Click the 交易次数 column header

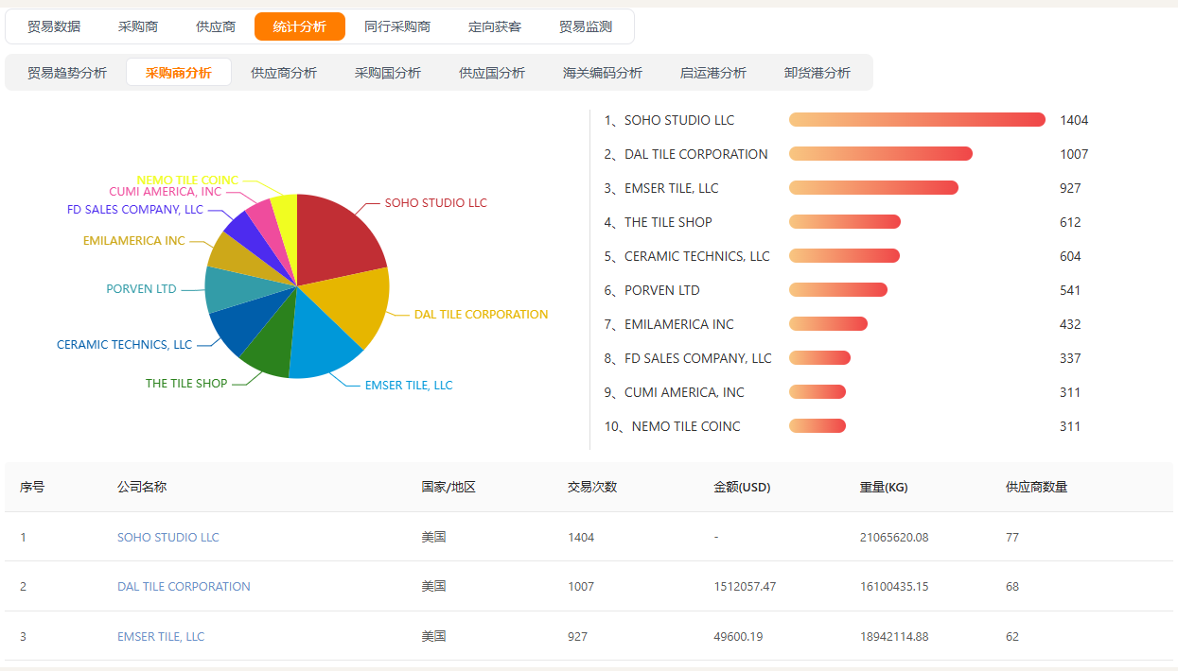coord(592,487)
